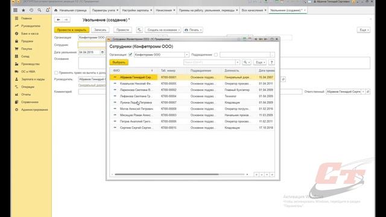Expand the Ответственный field dropdown

(363, 92)
